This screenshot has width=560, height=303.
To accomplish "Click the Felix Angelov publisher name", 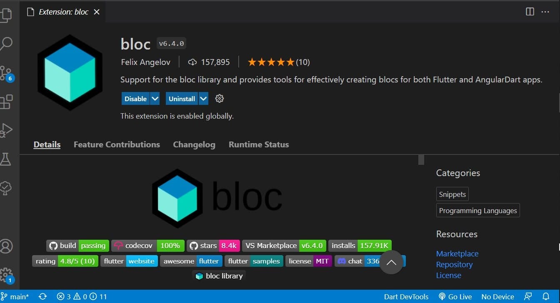I will point(145,62).
